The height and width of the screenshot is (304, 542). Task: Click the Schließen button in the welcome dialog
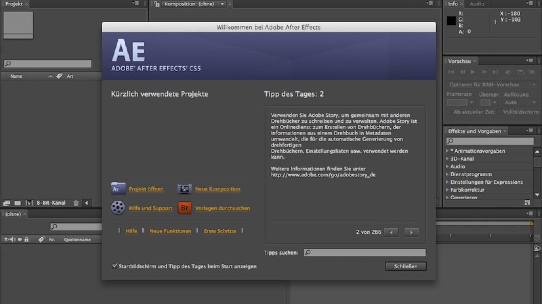click(405, 266)
